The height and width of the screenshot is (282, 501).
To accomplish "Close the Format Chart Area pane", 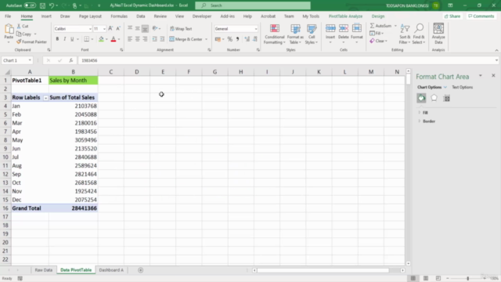I will pos(493,75).
